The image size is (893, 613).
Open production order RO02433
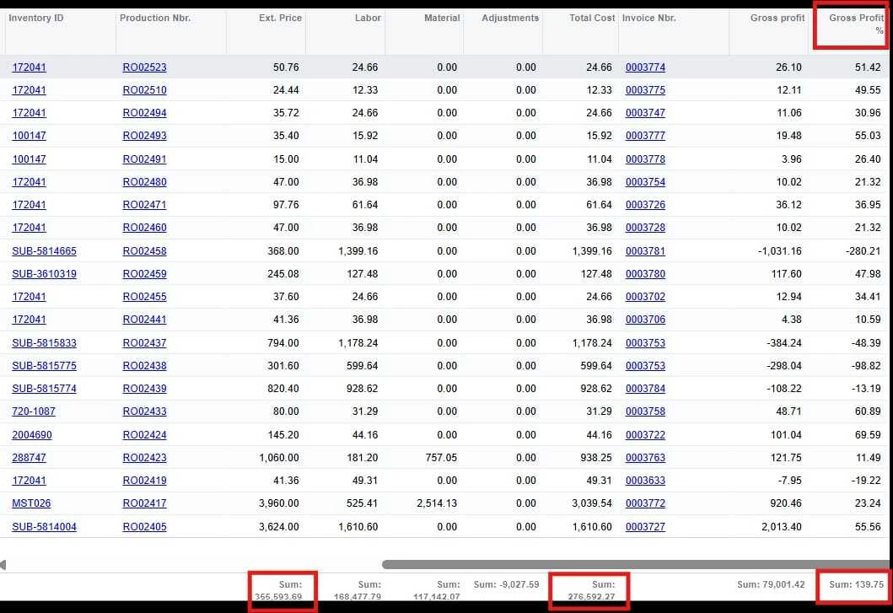pyautogui.click(x=145, y=411)
